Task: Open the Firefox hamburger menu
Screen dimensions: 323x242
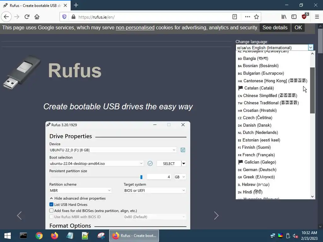Action: pos(317,17)
